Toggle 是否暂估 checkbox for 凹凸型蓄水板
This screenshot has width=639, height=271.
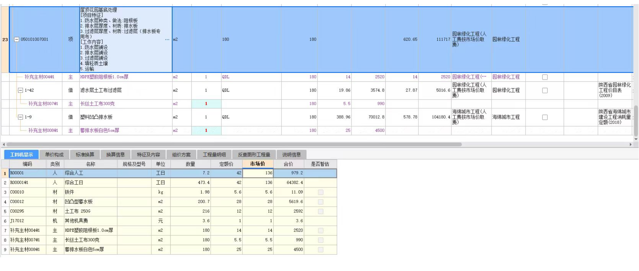[320, 202]
